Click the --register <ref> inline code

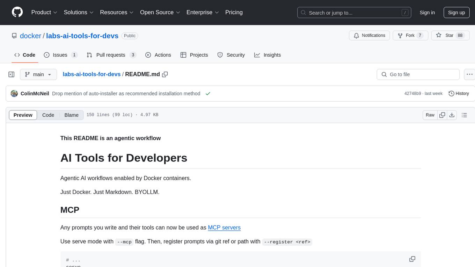pyautogui.click(x=287, y=241)
